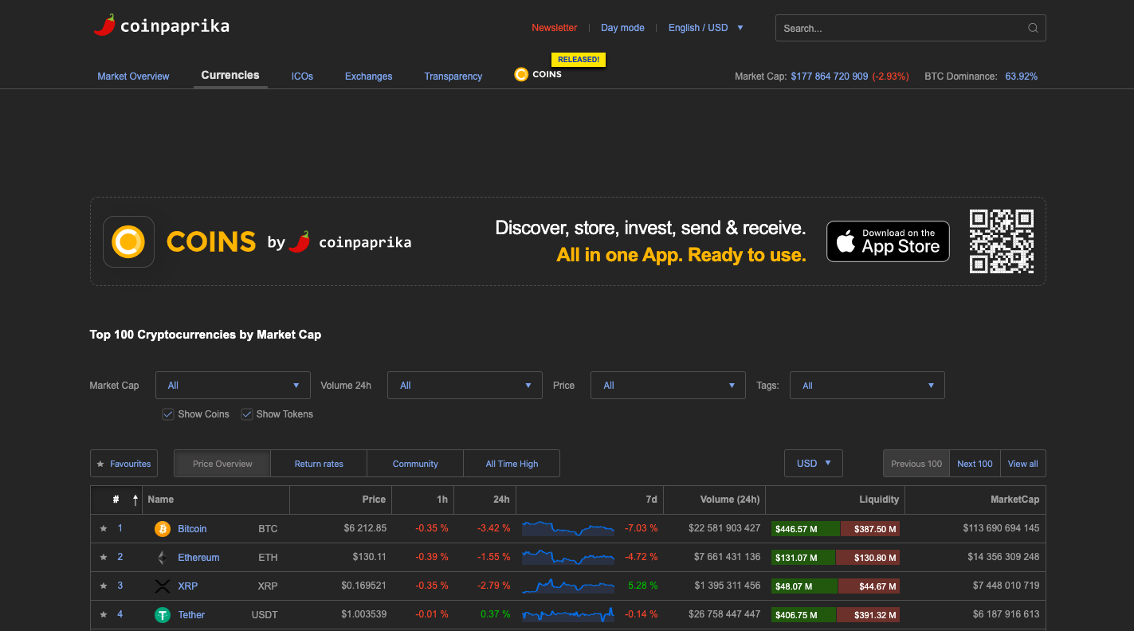
Task: Open the App Store download badge
Action: 888,241
